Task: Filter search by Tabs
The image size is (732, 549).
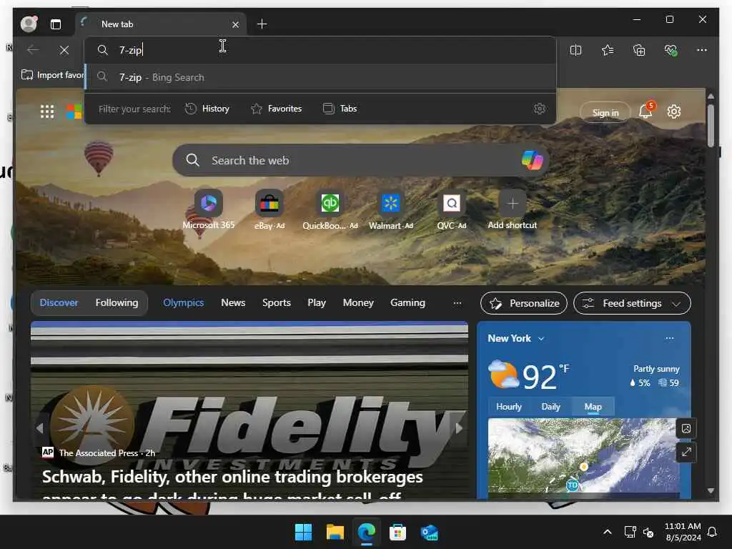Action: click(340, 109)
